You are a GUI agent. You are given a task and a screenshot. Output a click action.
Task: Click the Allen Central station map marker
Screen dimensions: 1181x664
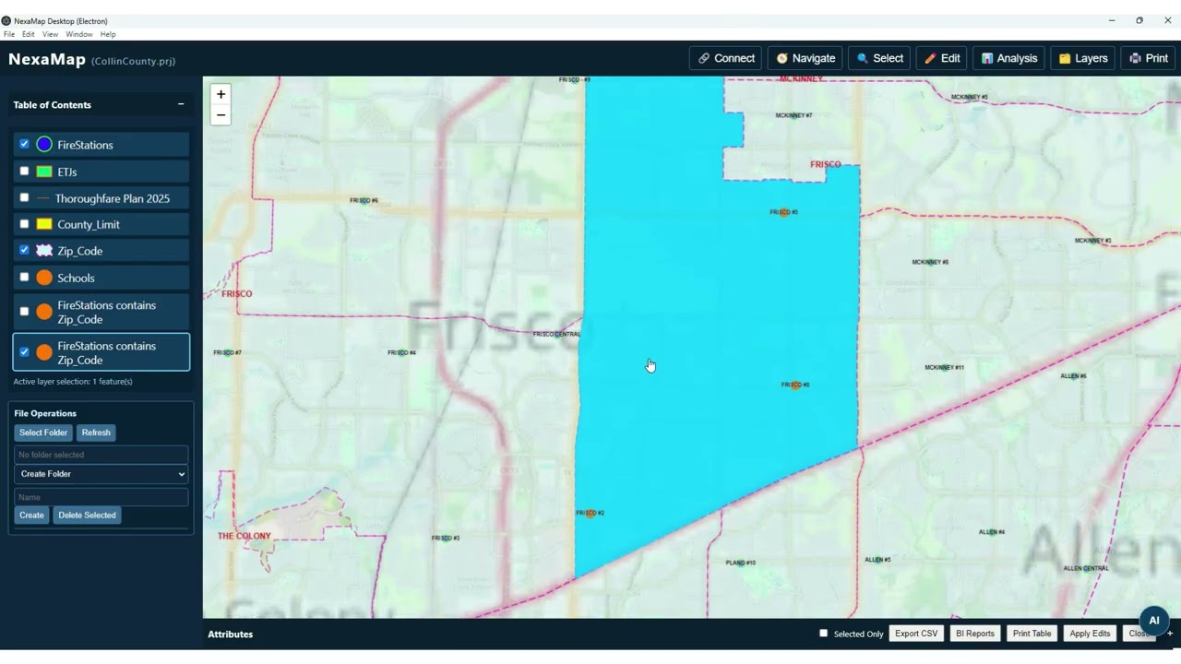(1086, 568)
